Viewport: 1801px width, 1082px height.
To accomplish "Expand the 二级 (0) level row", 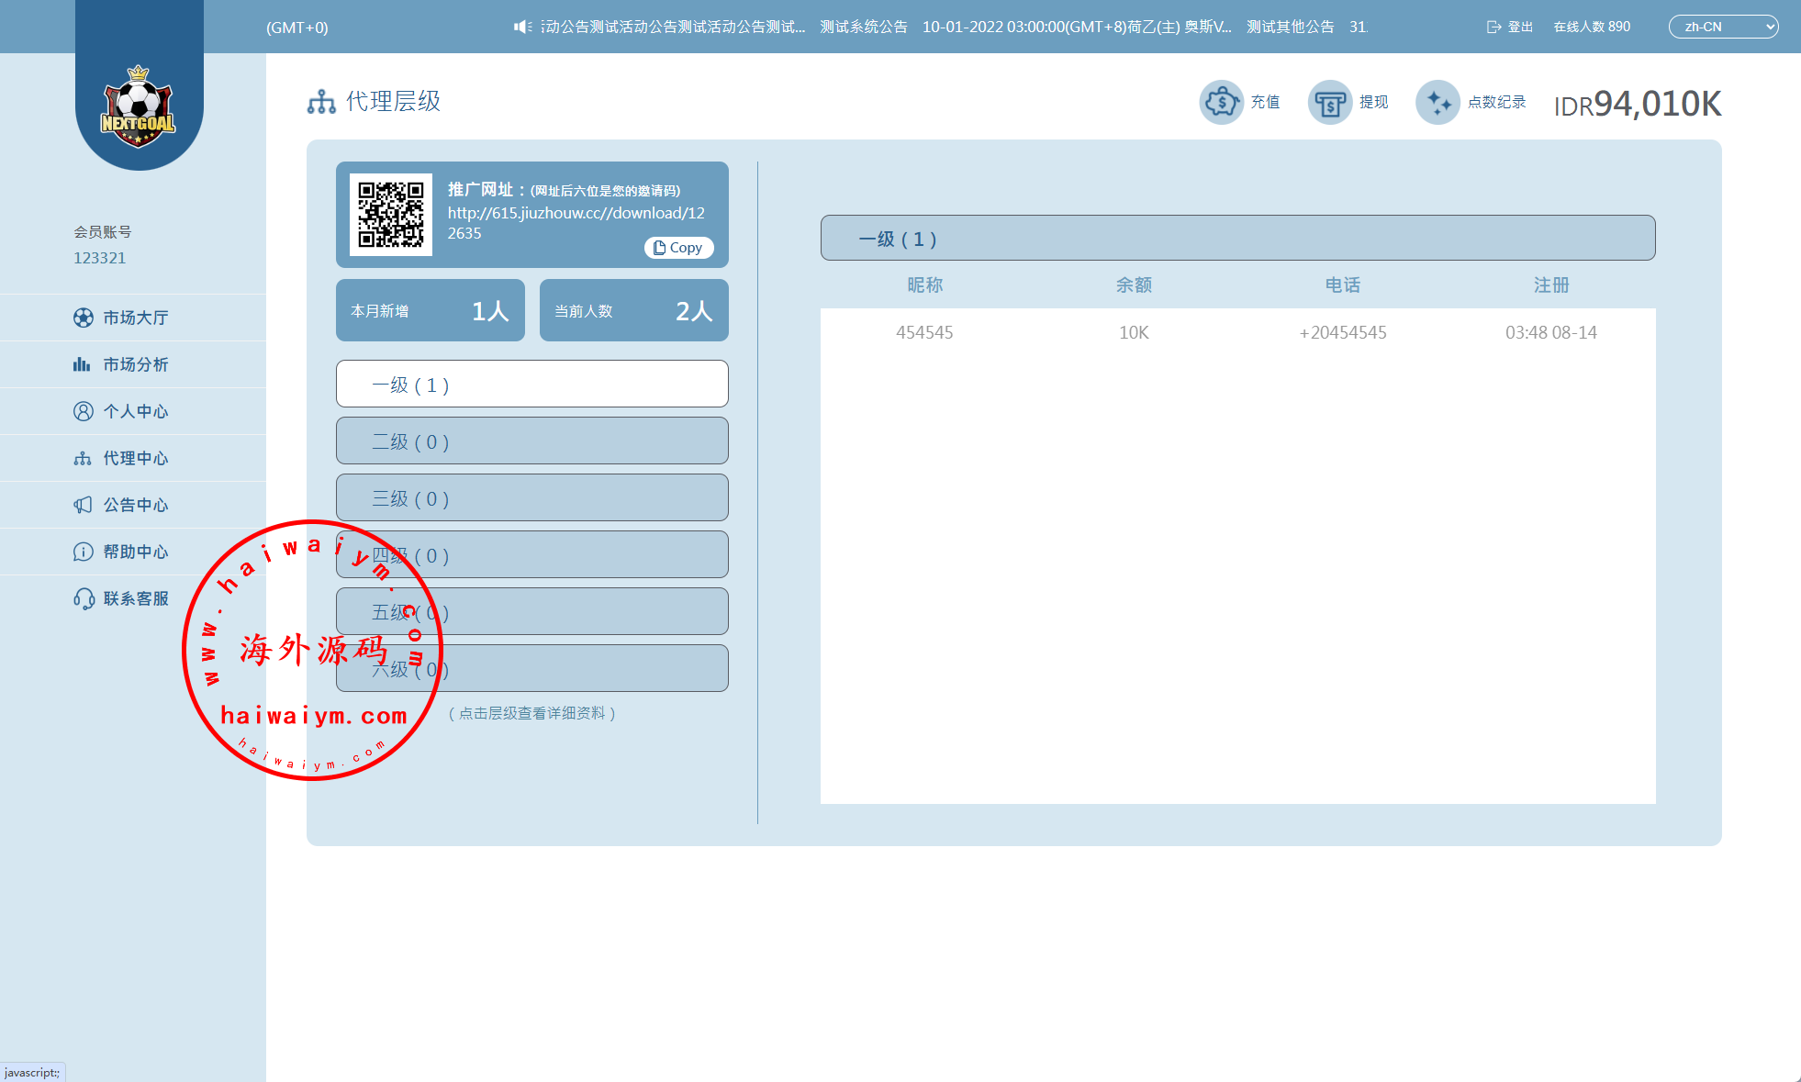I will click(531, 441).
